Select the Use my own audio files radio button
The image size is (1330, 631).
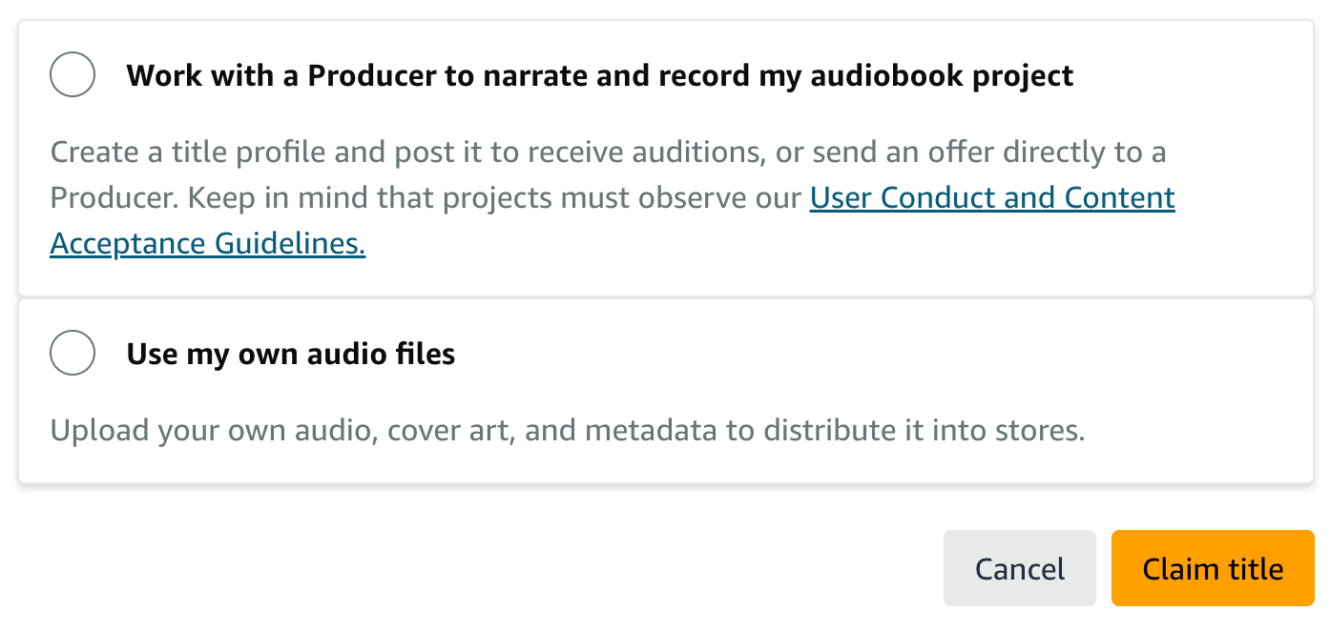coord(73,354)
